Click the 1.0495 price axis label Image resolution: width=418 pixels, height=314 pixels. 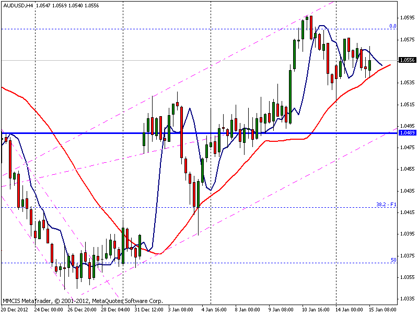click(x=408, y=126)
